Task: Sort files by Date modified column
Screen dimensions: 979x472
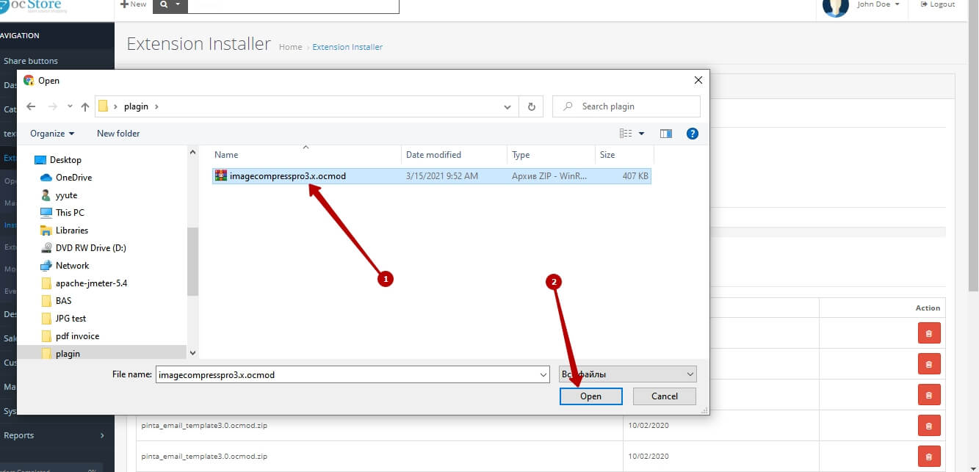Action: [x=433, y=155]
